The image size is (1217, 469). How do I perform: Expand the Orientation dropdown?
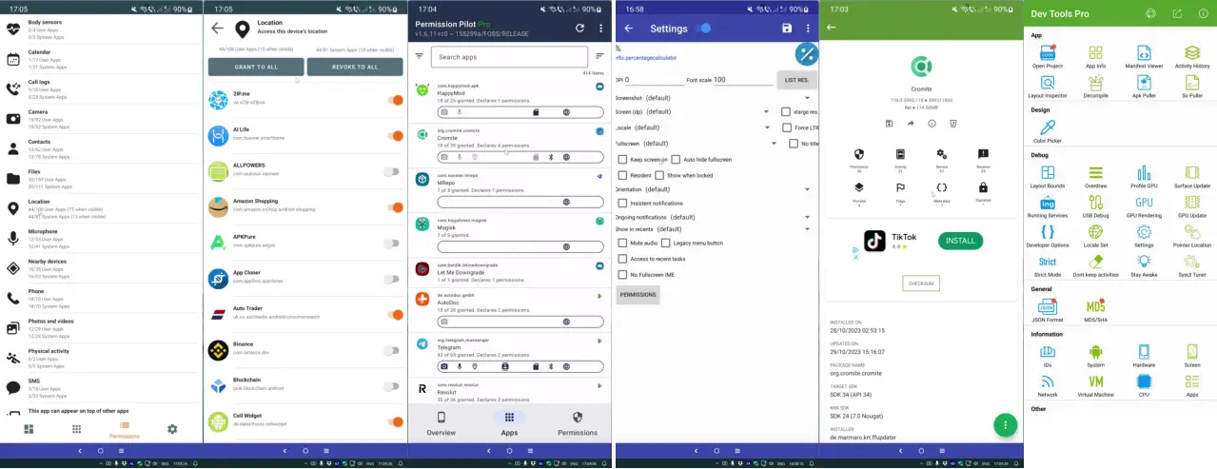807,189
